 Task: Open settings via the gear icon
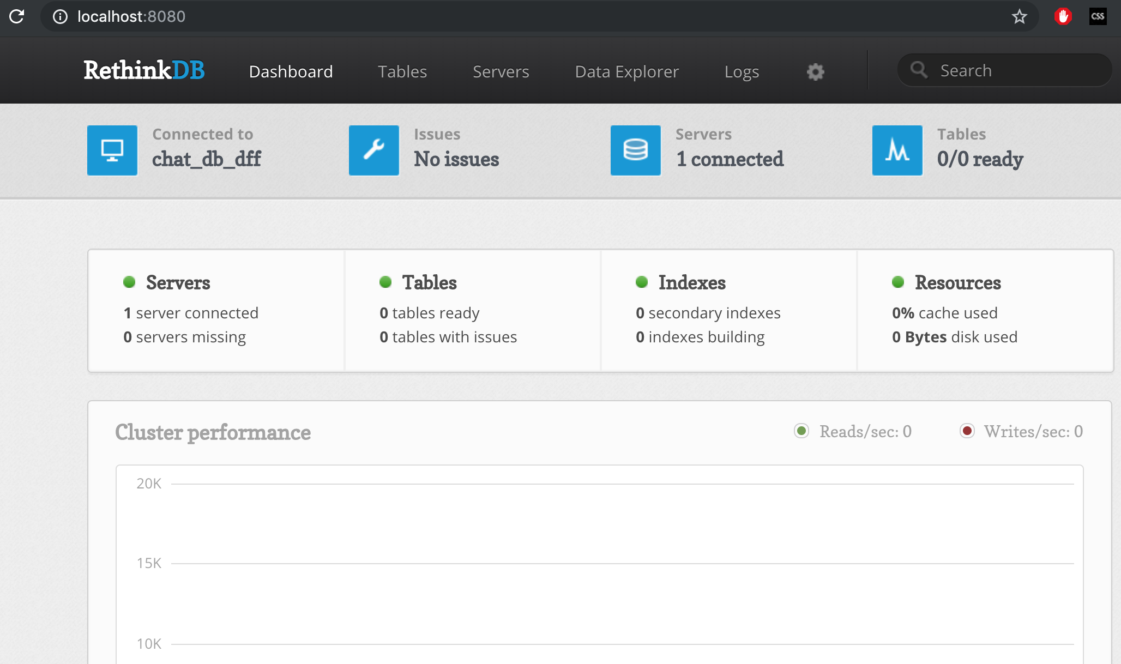click(x=815, y=71)
